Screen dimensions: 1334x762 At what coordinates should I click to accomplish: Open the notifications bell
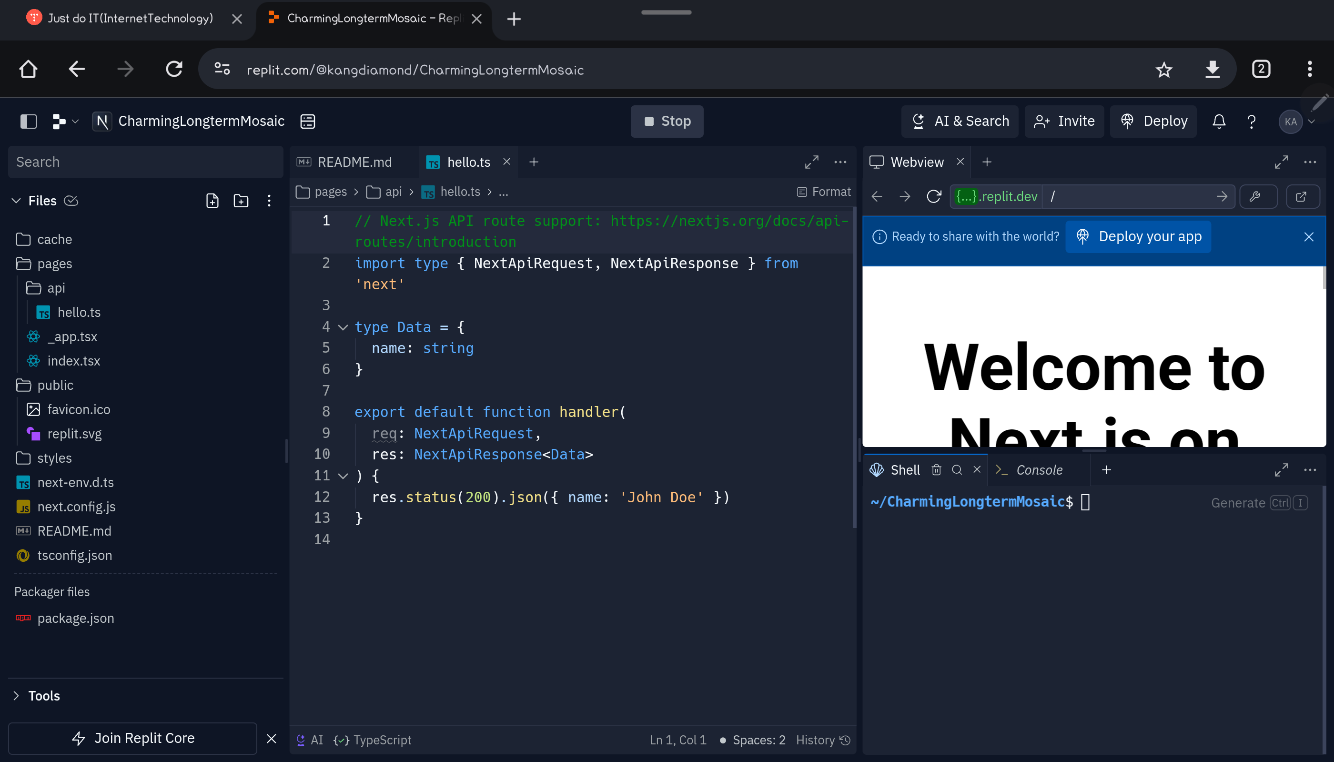[1218, 121]
